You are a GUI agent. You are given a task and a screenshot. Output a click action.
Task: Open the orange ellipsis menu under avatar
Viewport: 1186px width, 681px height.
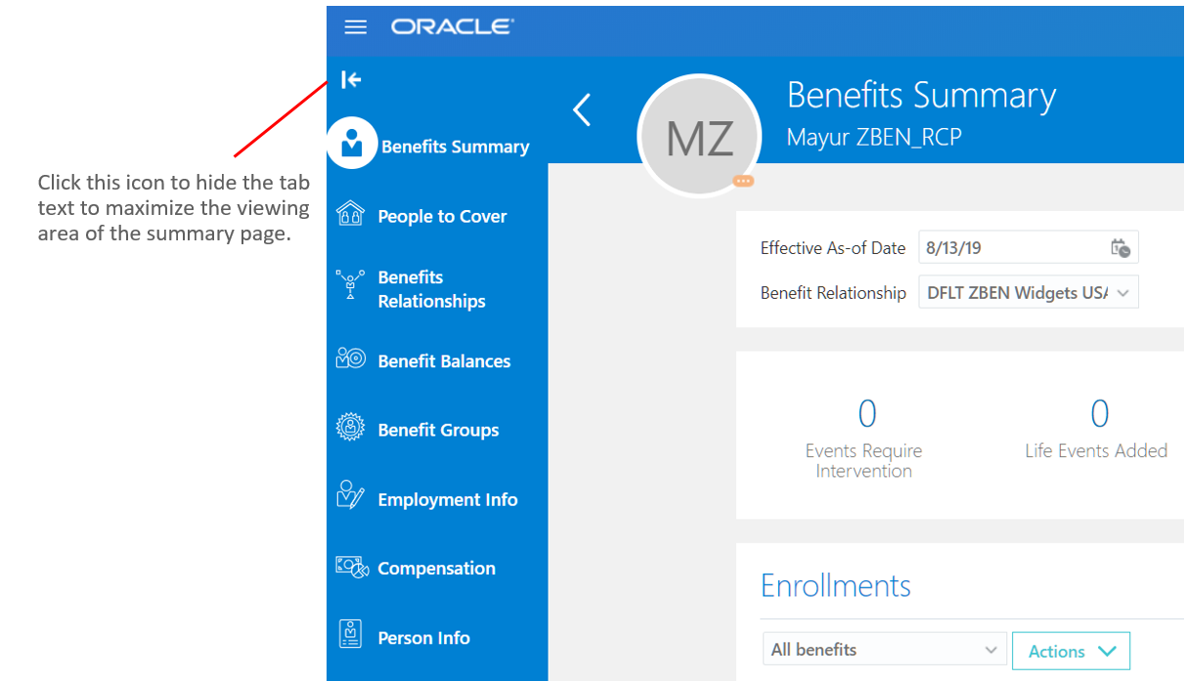743,181
